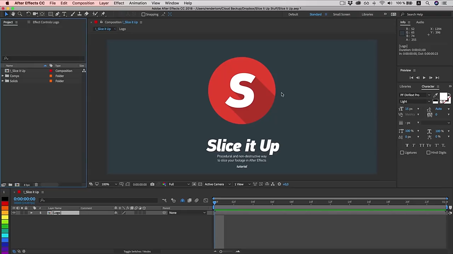Switch to Small Screen workspace
Screen dimensions: 453x254
point(342,14)
